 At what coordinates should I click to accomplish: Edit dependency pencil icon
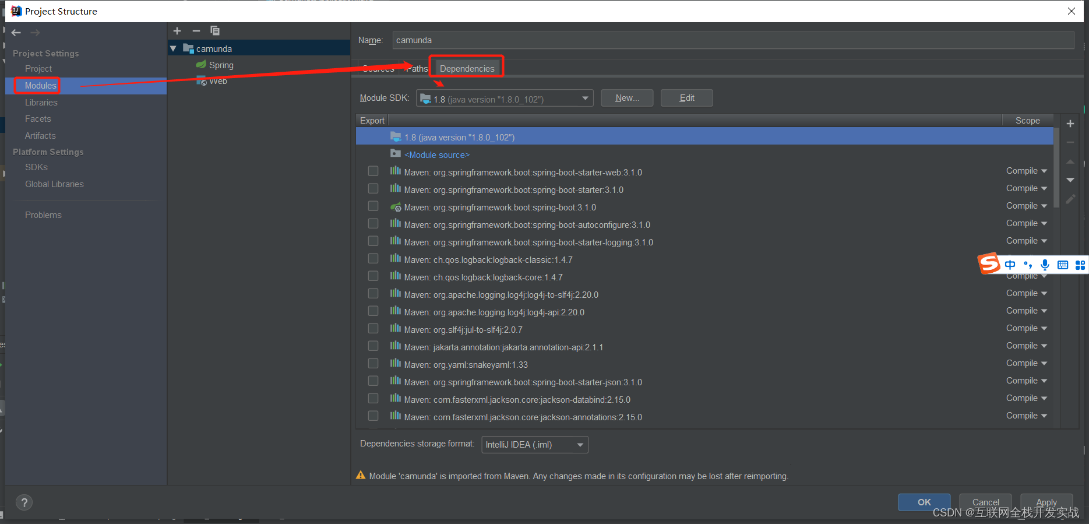coord(1070,199)
